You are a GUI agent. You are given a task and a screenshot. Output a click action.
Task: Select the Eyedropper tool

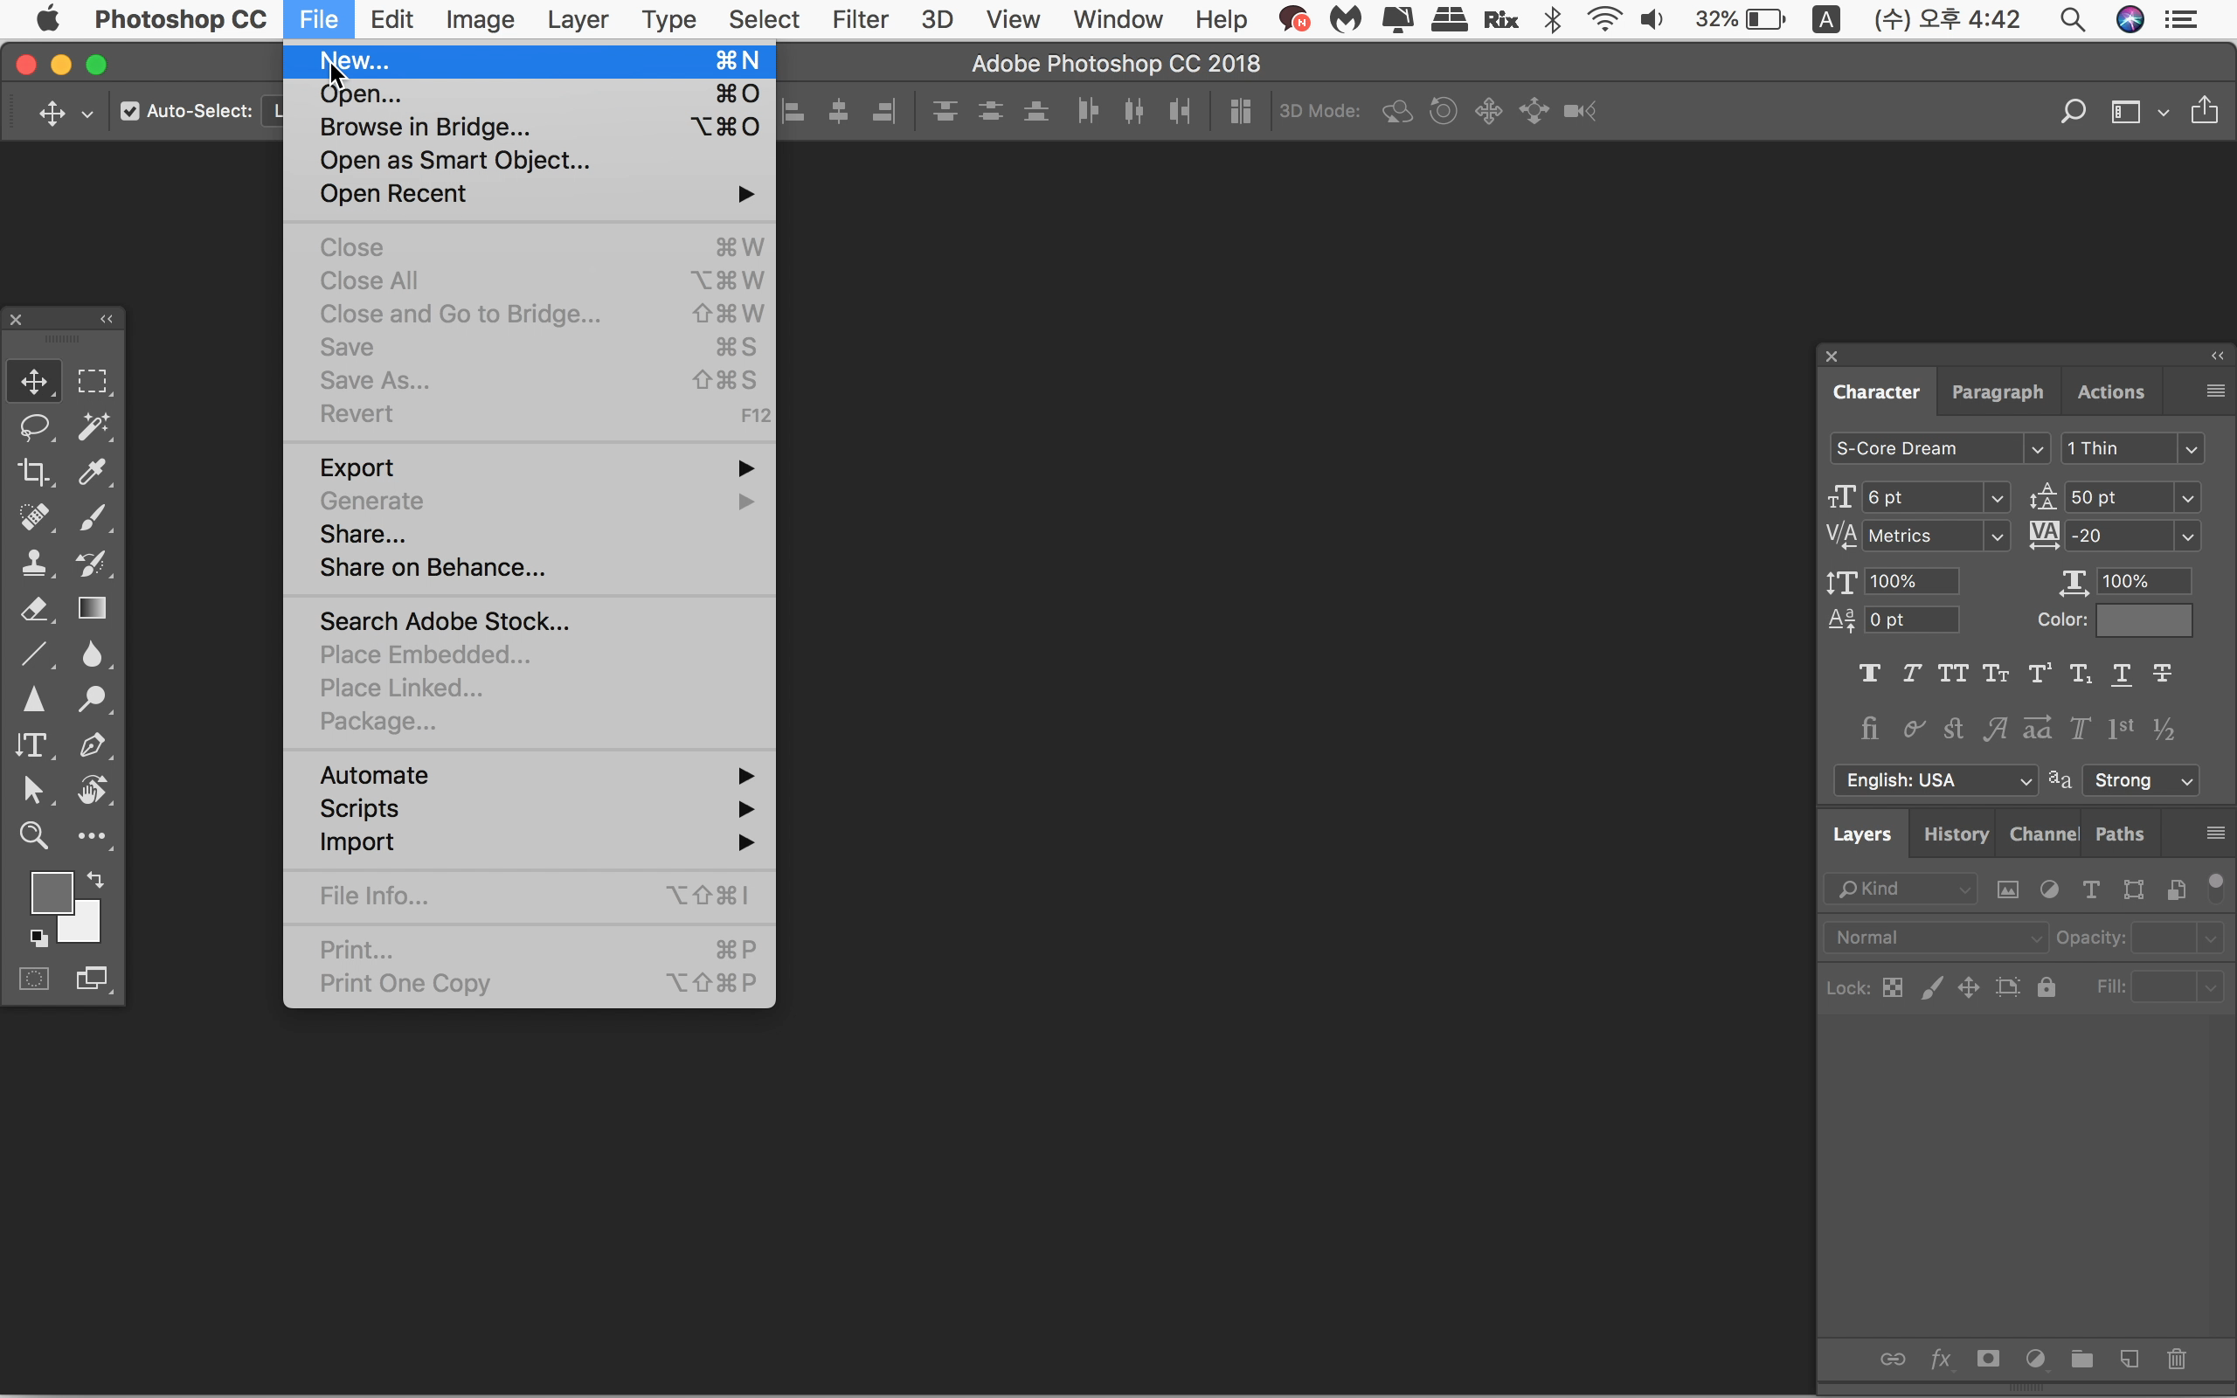(93, 472)
